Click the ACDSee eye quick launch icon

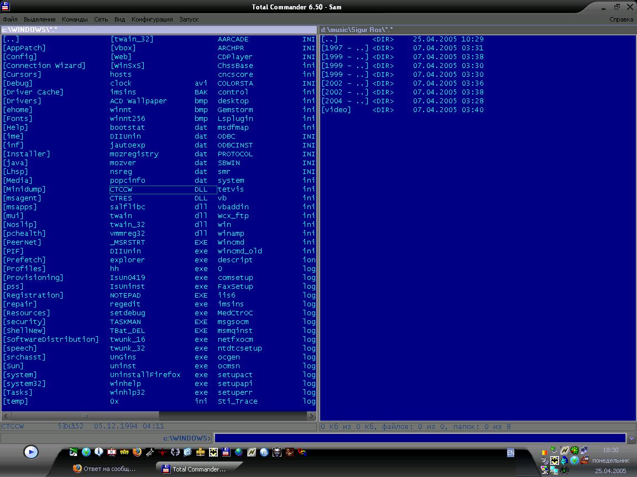pos(74,452)
